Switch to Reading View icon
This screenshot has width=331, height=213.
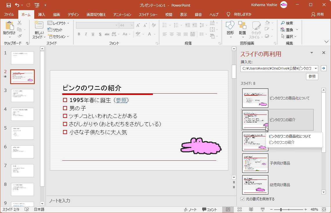click(251, 210)
